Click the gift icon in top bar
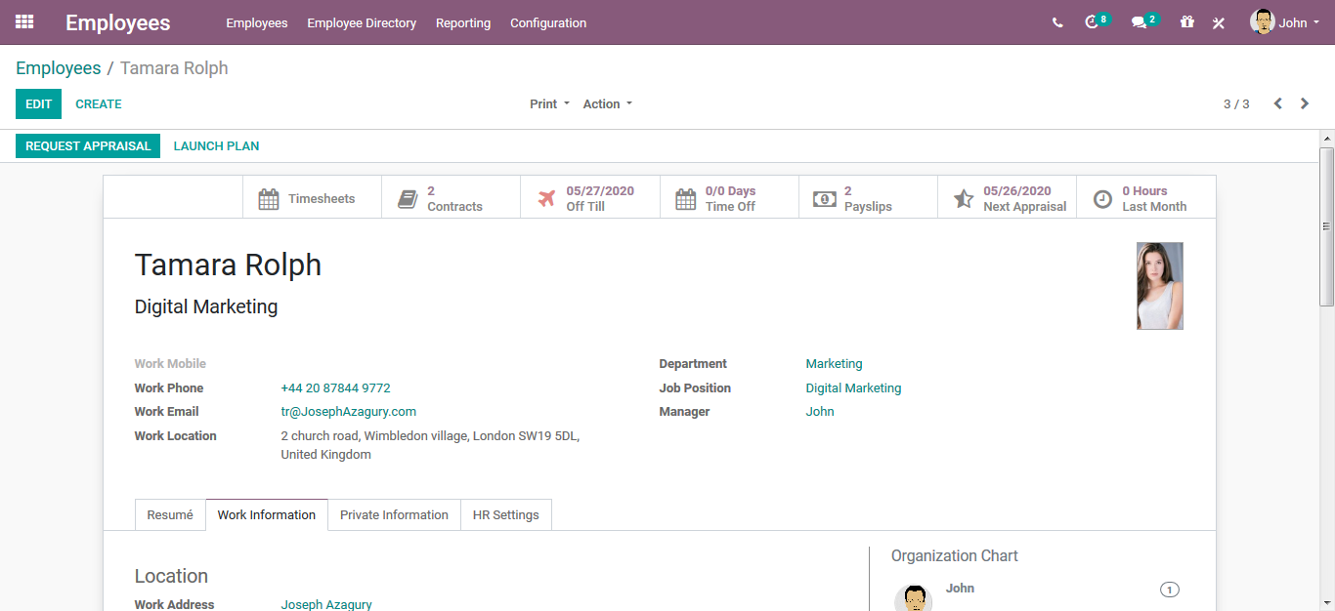 [1186, 21]
